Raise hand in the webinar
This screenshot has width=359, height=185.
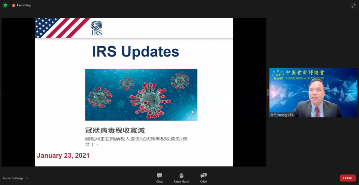tap(181, 178)
